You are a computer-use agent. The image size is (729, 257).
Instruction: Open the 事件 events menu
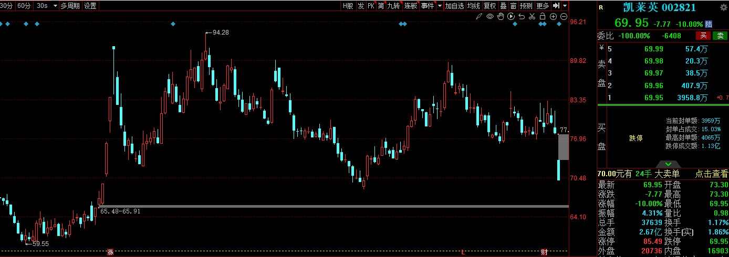(x=428, y=6)
